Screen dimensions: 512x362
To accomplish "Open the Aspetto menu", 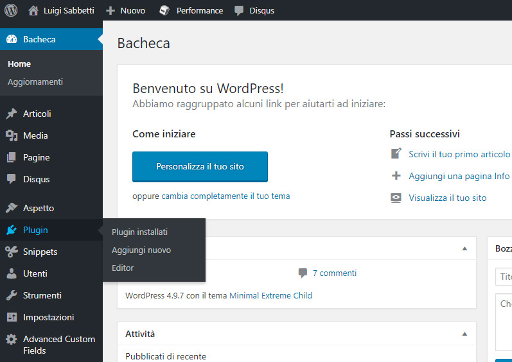I will point(39,208).
